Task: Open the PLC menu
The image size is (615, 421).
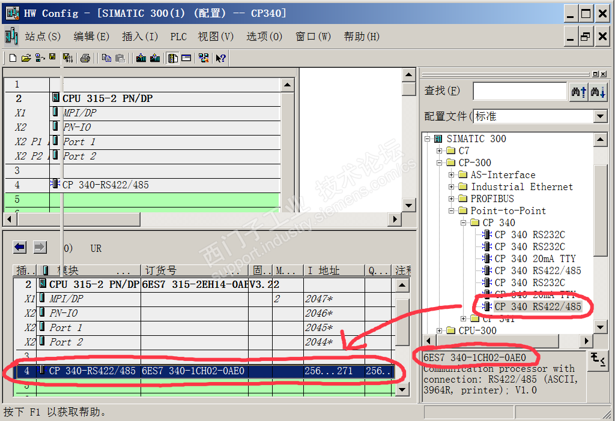Action: [x=178, y=37]
